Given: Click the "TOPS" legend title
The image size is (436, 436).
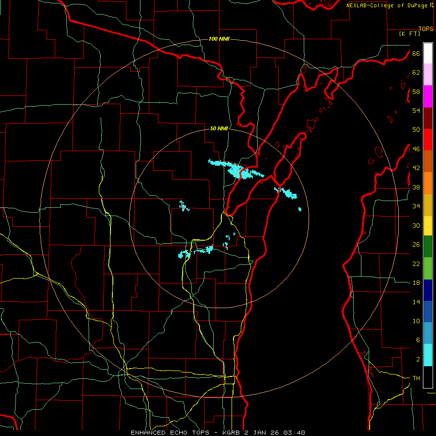Looking at the screenshot, I should coord(426,29).
